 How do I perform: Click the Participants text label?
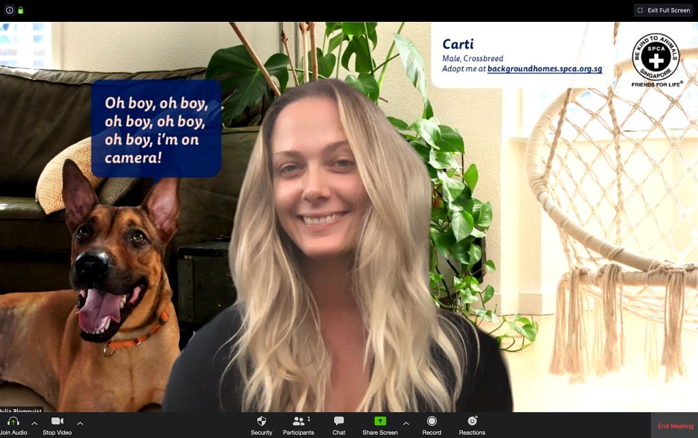coord(299,433)
